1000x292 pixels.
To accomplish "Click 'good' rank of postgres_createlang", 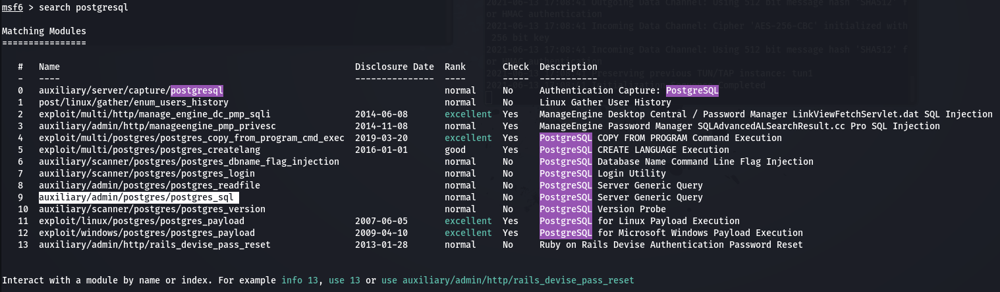I will 455,150.
